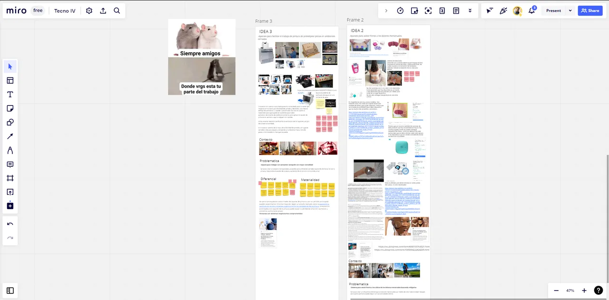Open the voting sticky-note tool
The width and height of the screenshot is (609, 300).
click(x=414, y=10)
